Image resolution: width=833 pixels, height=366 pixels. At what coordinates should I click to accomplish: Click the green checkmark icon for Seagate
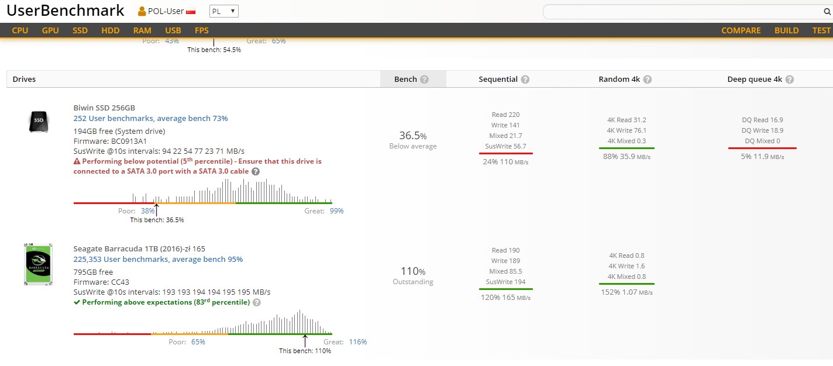[x=77, y=302]
